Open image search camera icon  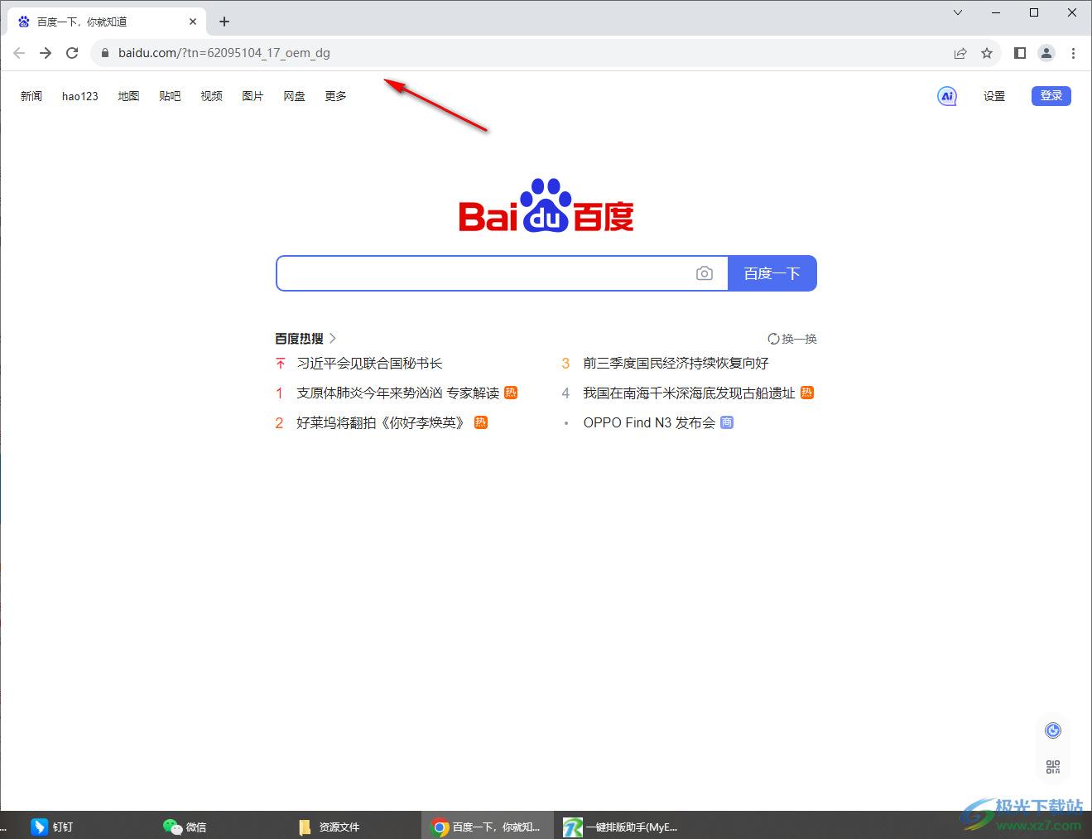(705, 273)
